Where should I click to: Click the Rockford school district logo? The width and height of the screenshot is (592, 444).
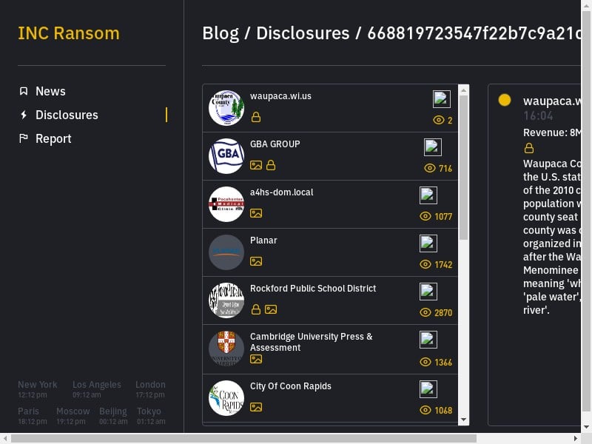(226, 300)
